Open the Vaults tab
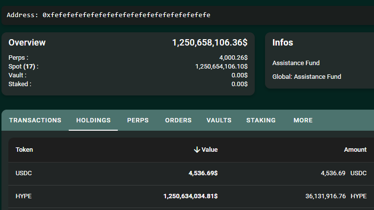374x210 pixels. click(219, 120)
